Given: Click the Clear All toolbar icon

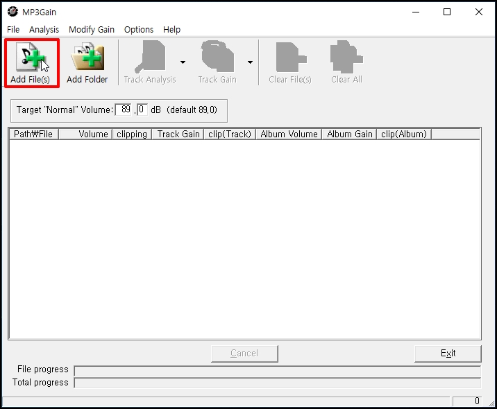Looking at the screenshot, I should 347,62.
